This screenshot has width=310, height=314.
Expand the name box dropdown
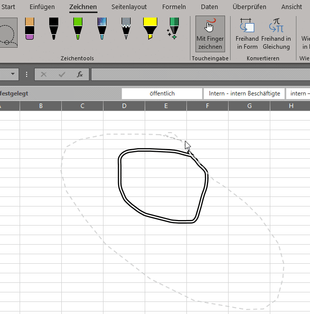13,74
